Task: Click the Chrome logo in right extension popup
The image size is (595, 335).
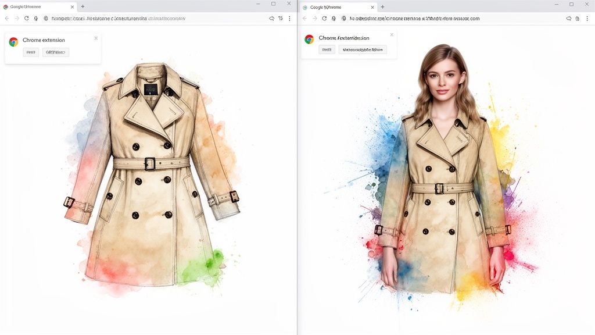Action: [x=309, y=39]
